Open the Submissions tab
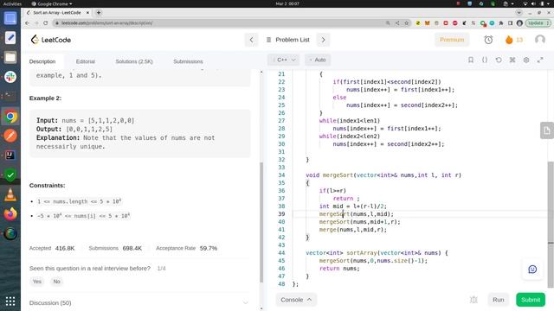 188,61
